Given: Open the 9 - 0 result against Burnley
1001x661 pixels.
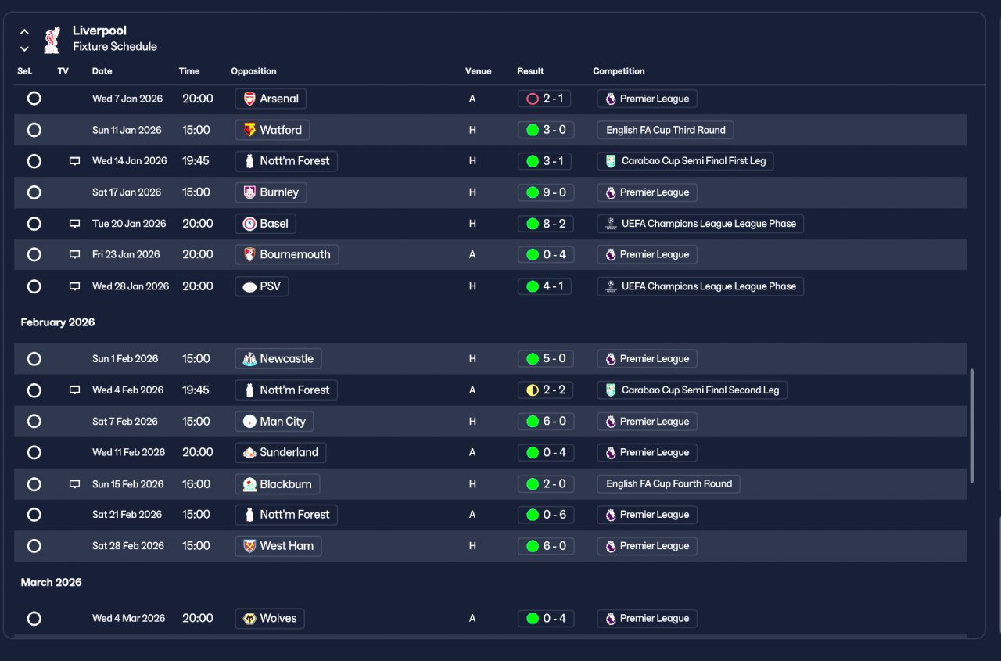Looking at the screenshot, I should (x=546, y=192).
